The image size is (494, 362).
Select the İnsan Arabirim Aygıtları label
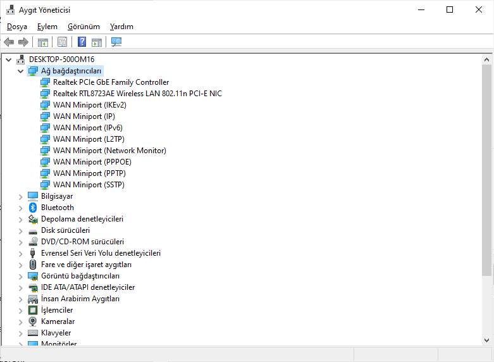(x=80, y=299)
